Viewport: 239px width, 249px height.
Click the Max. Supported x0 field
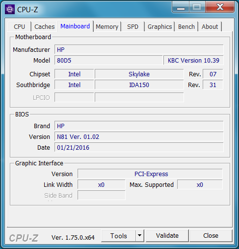[200, 184]
